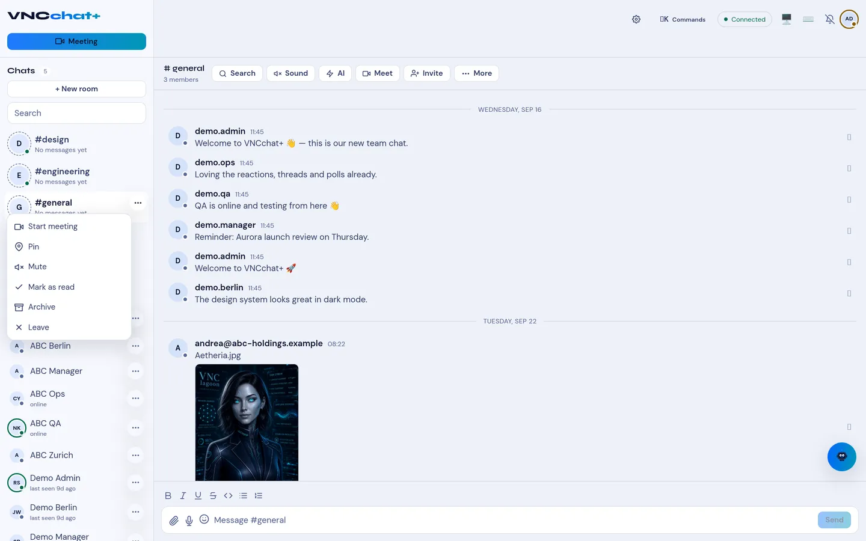Attach a file with paperclip icon
This screenshot has width=866, height=541.
pos(174,521)
